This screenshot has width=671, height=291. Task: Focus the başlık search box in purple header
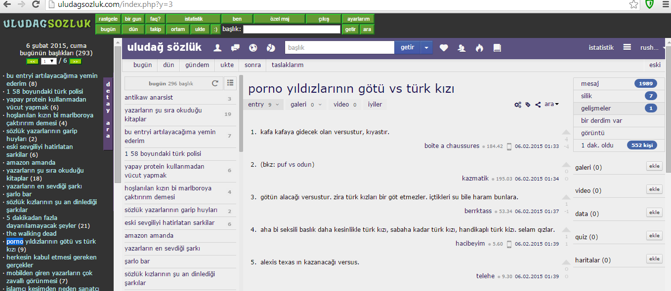click(x=339, y=48)
